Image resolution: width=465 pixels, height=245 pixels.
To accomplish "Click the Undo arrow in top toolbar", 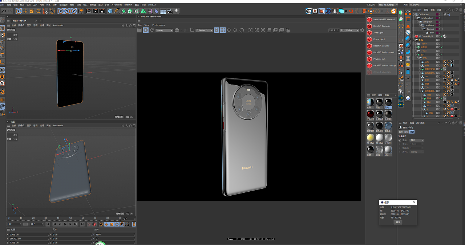I will (x=4, y=11).
